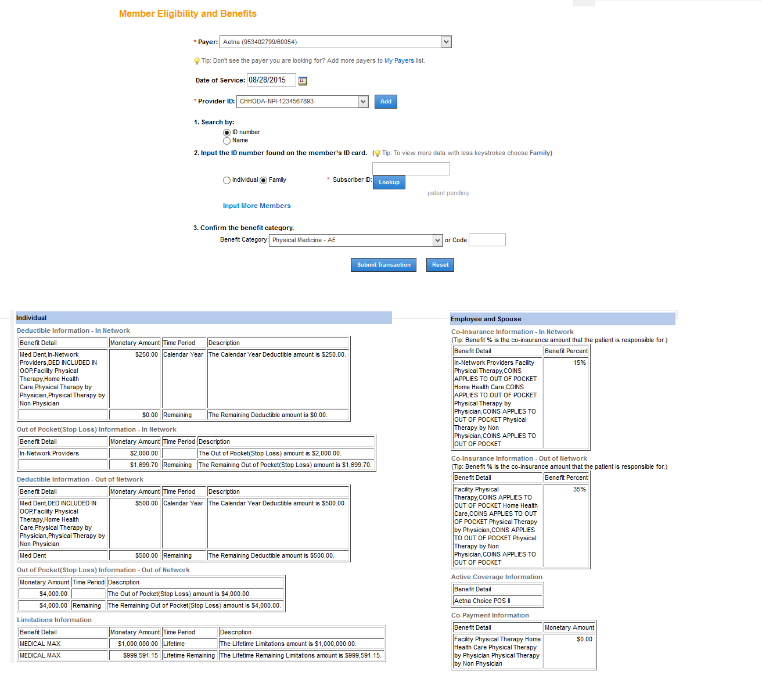Click 'The Remaining Deductible amount is $500.00.'
The width and height of the screenshot is (762, 675).
tap(271, 555)
